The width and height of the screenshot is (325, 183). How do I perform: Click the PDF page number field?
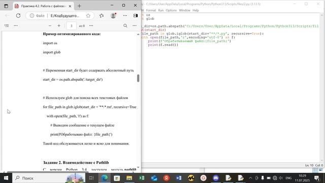click(71, 26)
